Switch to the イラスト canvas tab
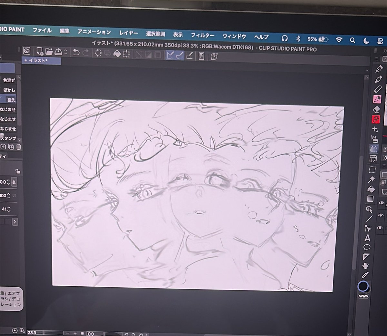Image resolution: width=387 pixels, height=336 pixels. [x=41, y=61]
